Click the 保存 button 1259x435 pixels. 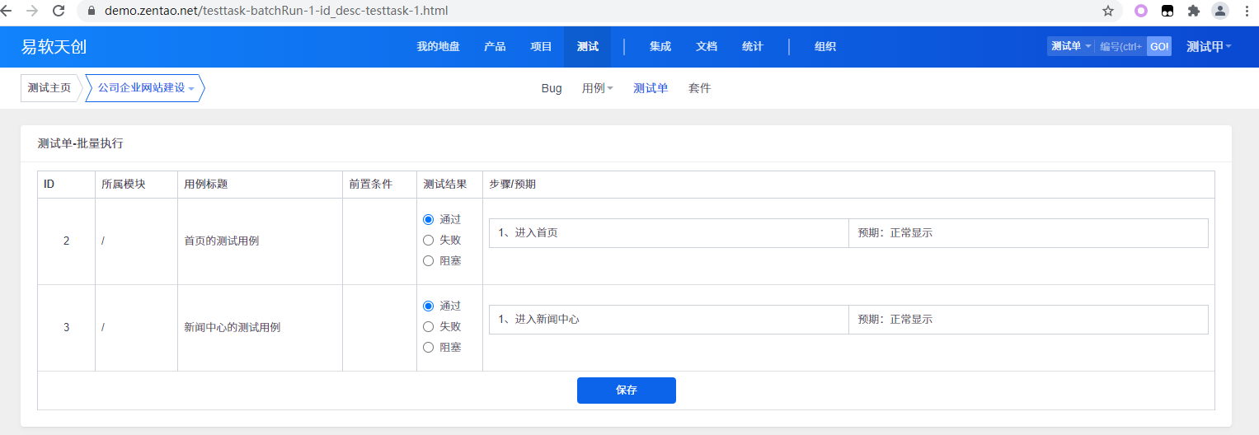tap(627, 391)
